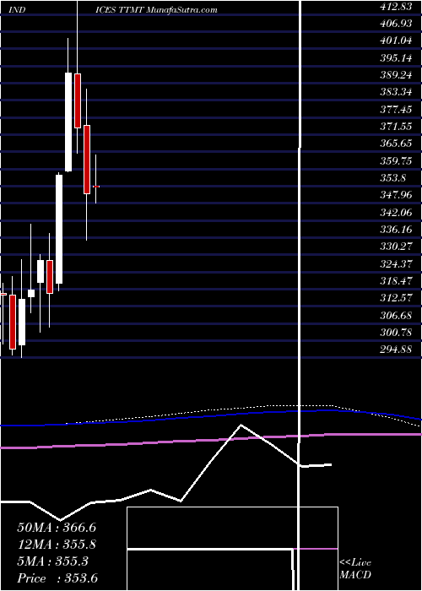
Task: Click the 401.04 price axis label
Action: pos(395,41)
